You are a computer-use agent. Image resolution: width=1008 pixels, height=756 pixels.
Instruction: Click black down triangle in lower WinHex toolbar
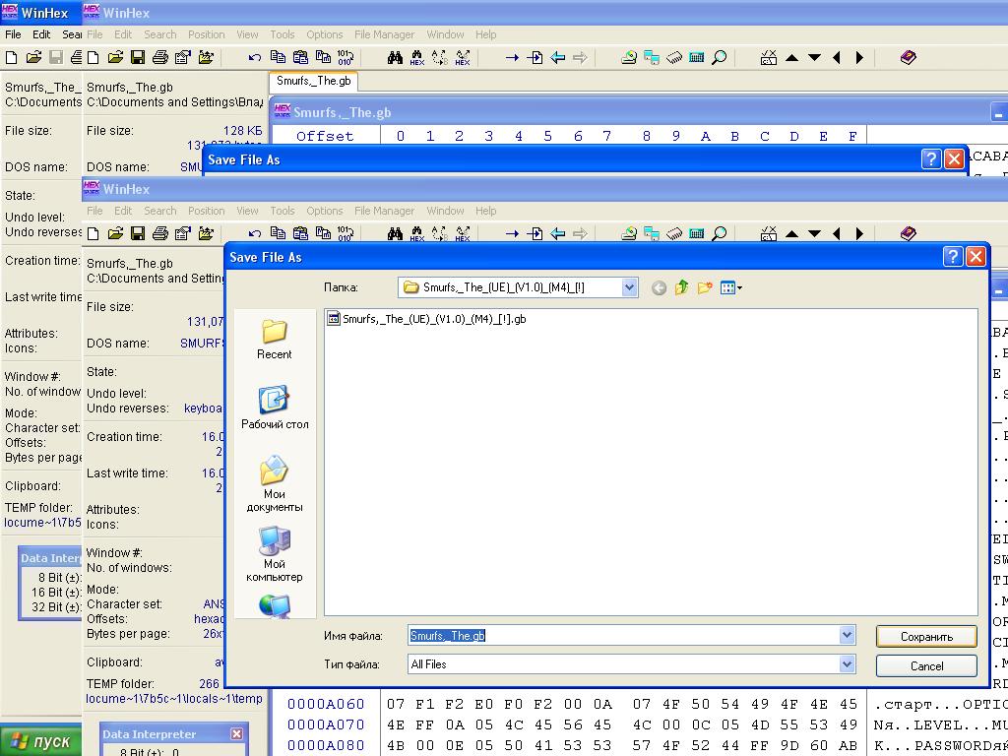[x=814, y=233]
